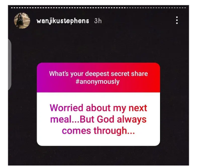Click the last dimmed progress bar segment
The width and height of the screenshot is (197, 168).
pos(185,8)
